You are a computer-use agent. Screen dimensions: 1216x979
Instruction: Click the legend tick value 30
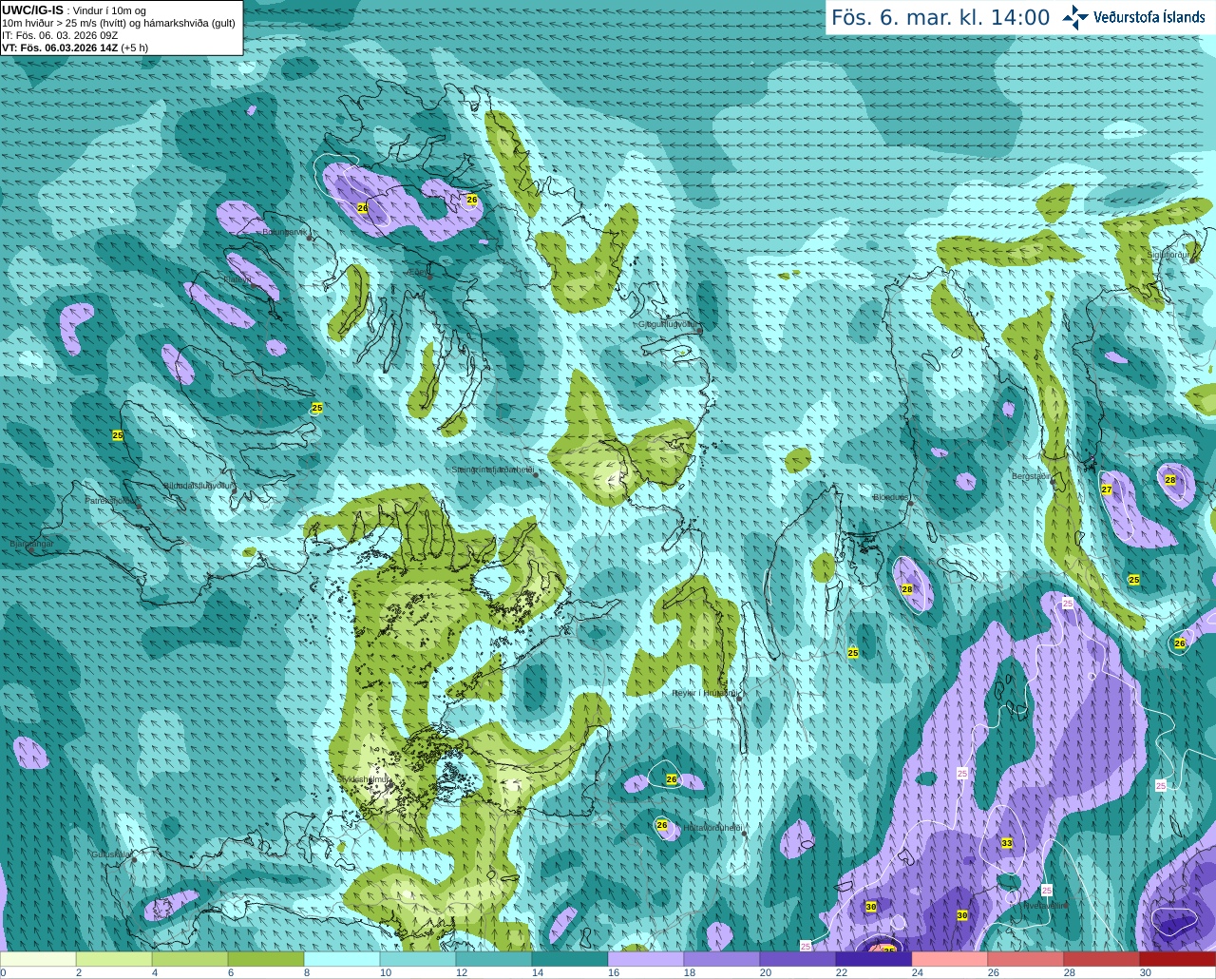[1146, 972]
